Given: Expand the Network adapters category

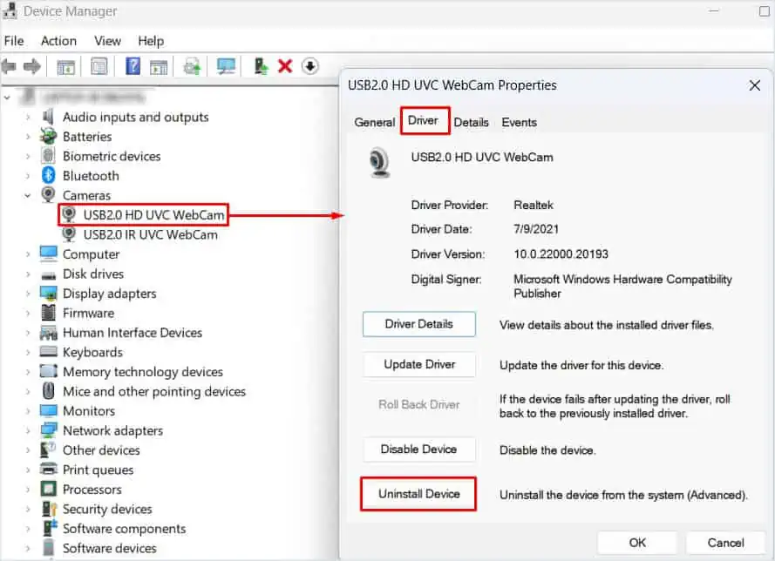Looking at the screenshot, I should coord(27,430).
